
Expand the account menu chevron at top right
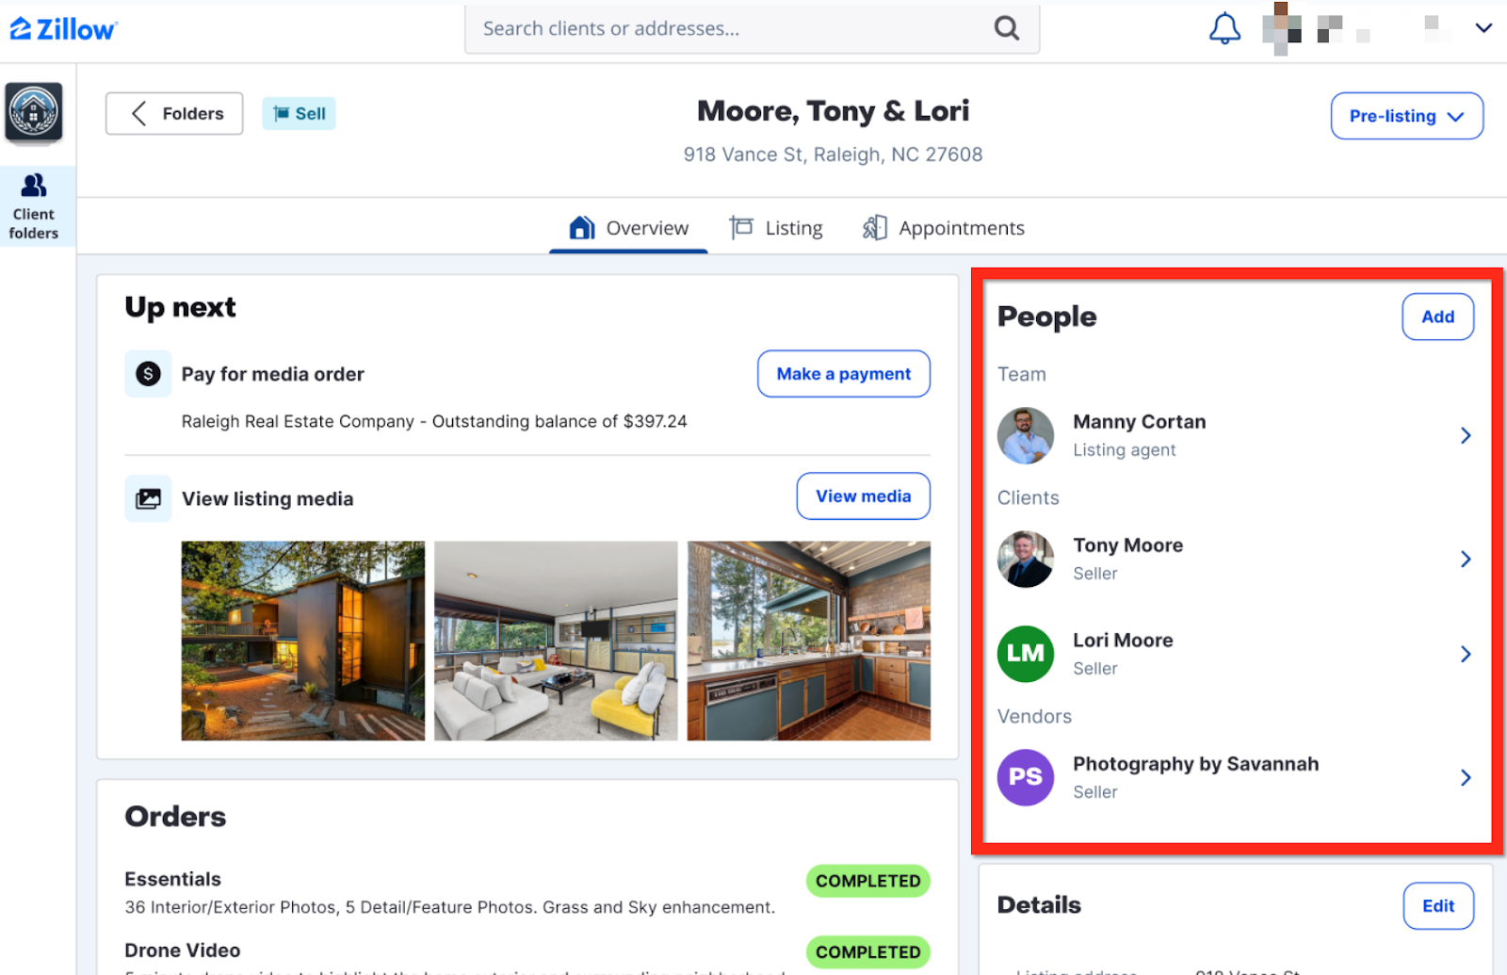click(x=1483, y=28)
